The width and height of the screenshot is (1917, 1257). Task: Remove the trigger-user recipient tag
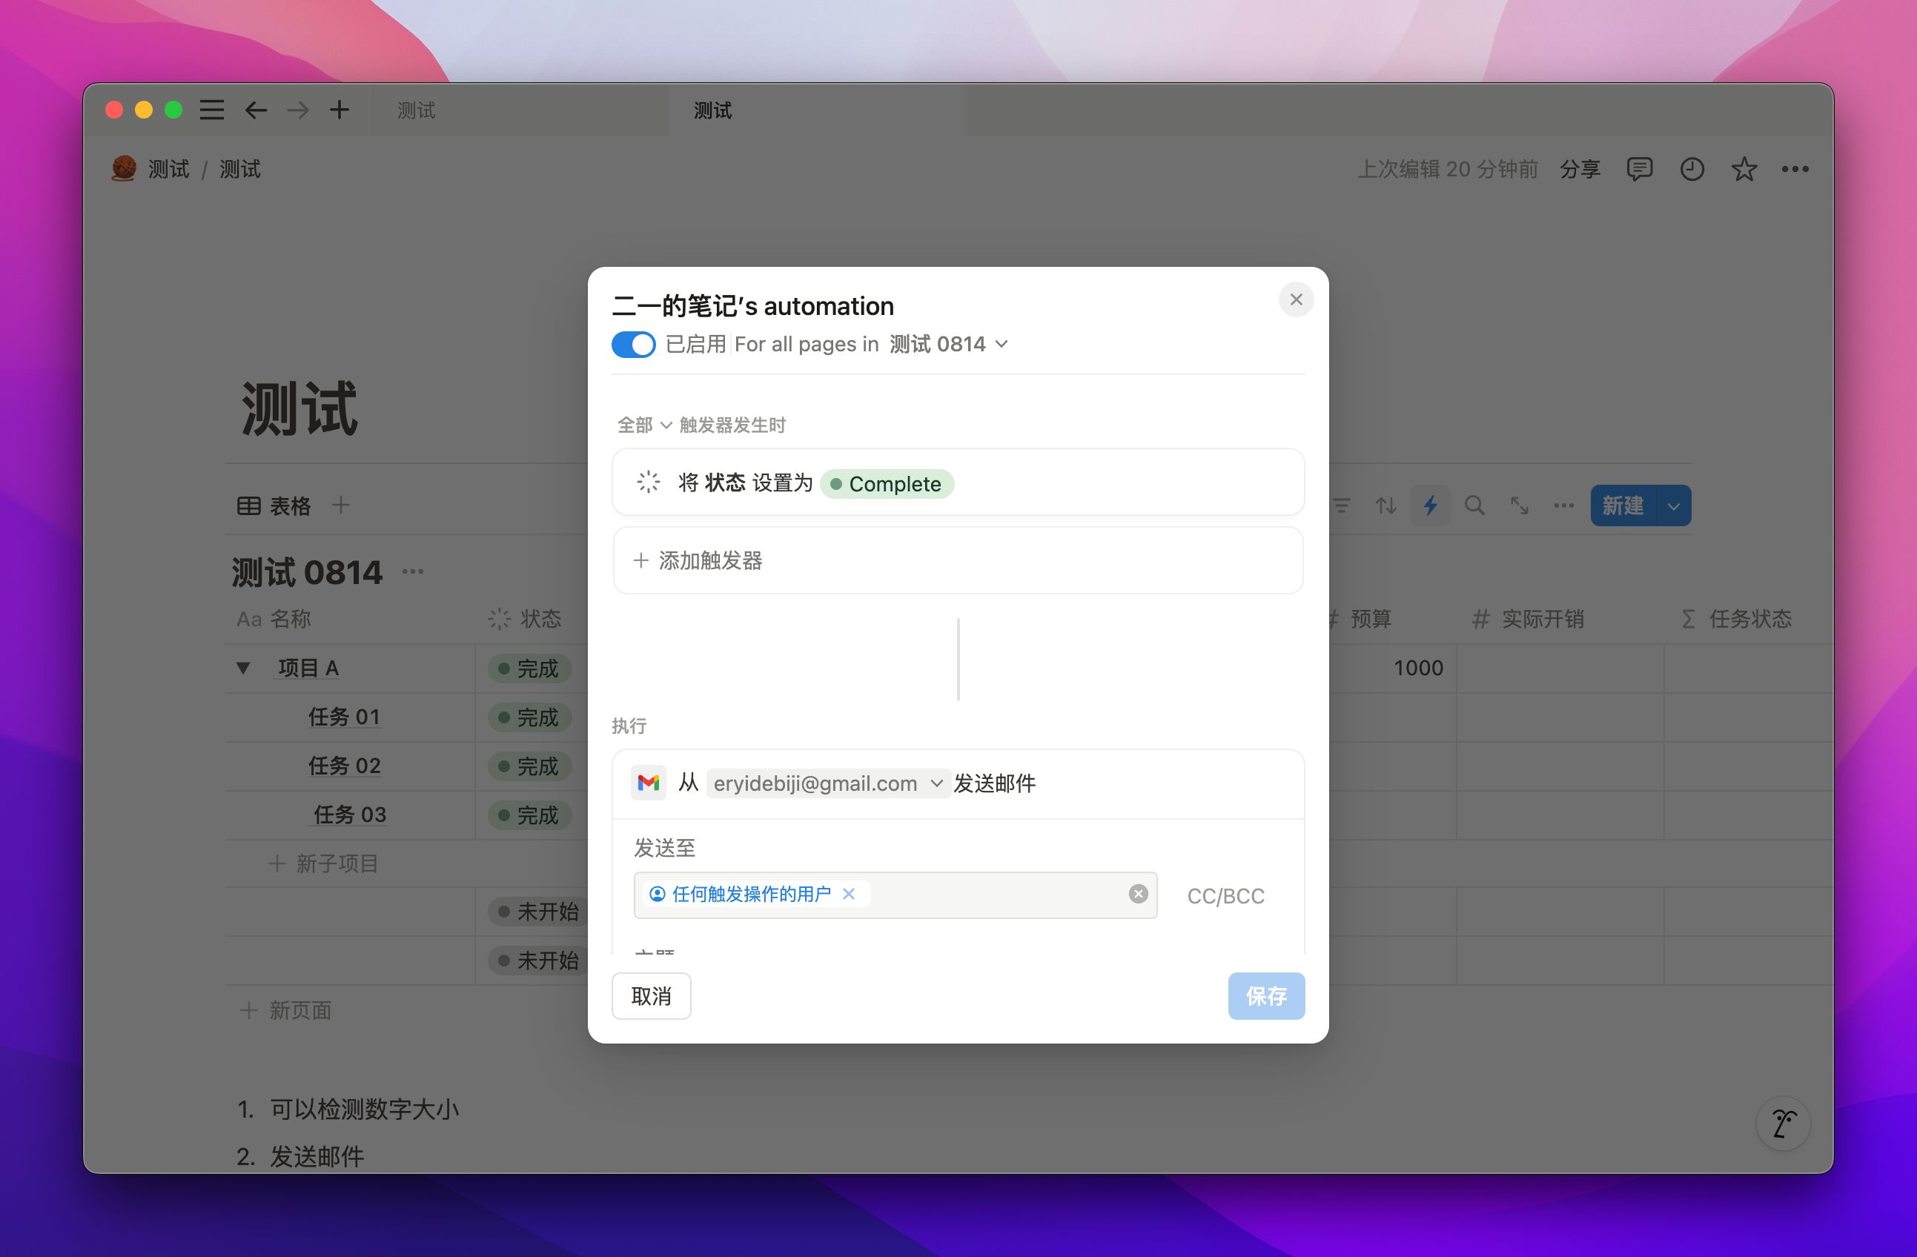pyautogui.click(x=849, y=894)
